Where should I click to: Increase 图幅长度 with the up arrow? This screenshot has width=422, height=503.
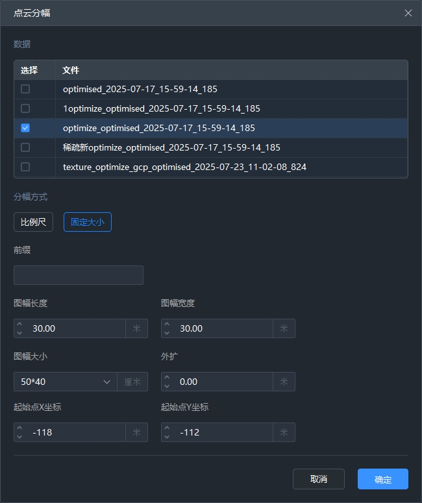tap(19, 324)
